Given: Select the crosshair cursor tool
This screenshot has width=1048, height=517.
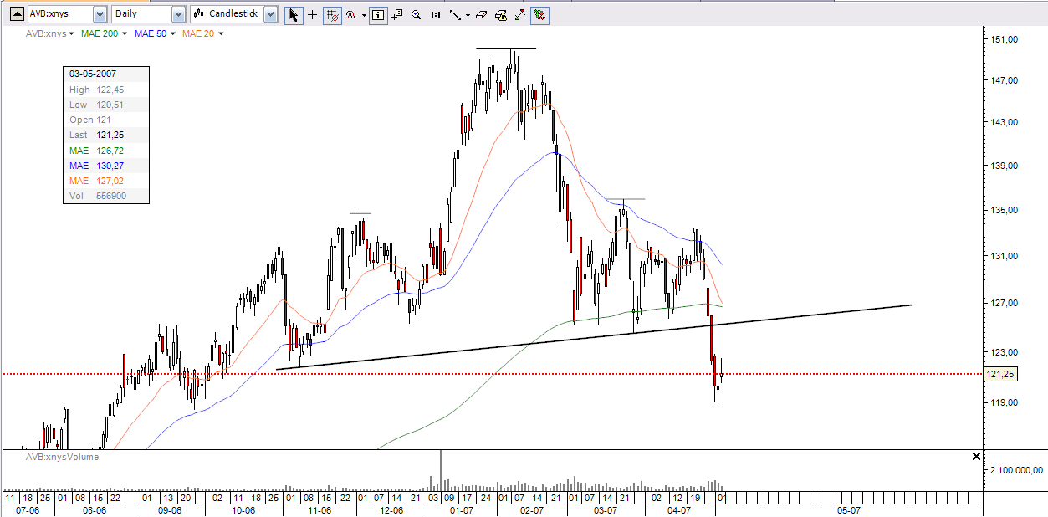Looking at the screenshot, I should pos(313,14).
